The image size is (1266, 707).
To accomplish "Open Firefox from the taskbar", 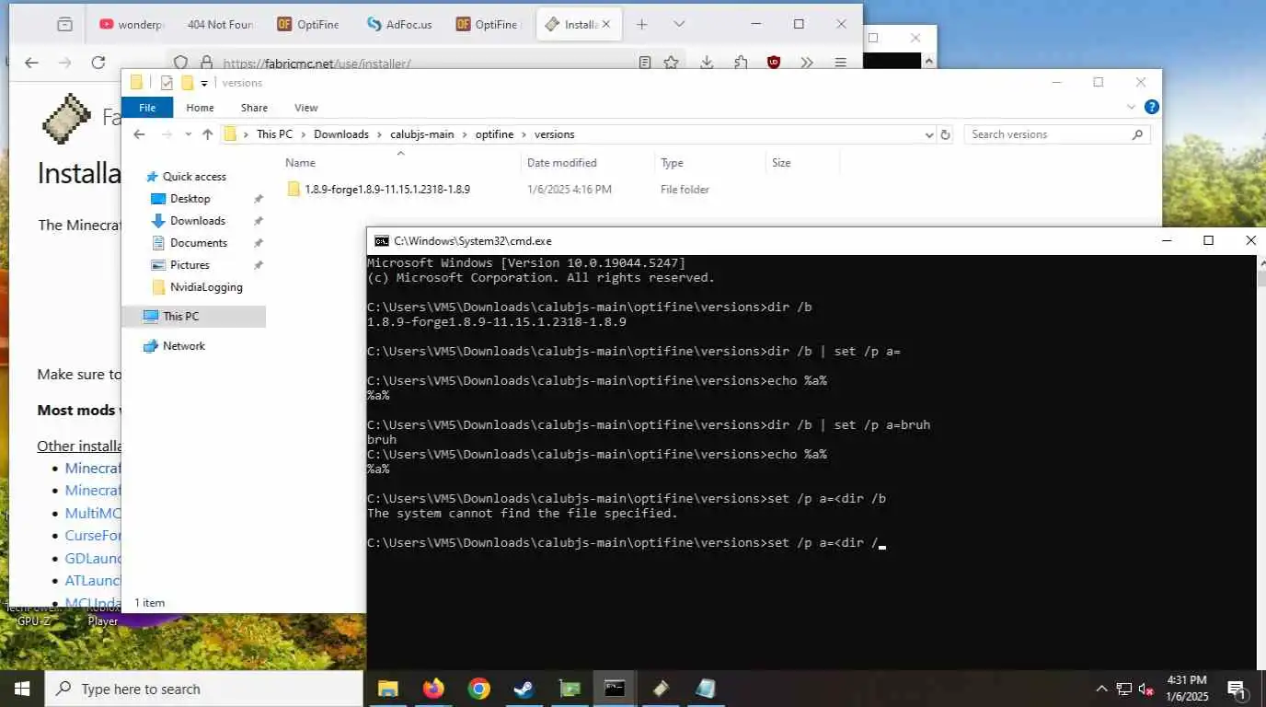I will point(433,689).
